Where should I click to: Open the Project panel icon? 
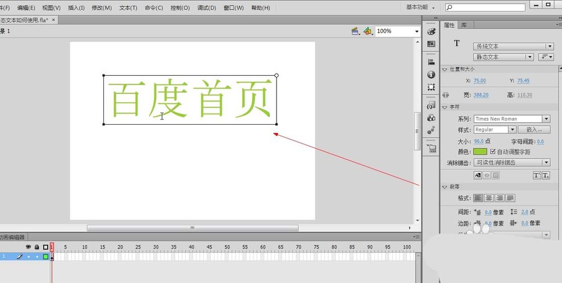point(431,148)
